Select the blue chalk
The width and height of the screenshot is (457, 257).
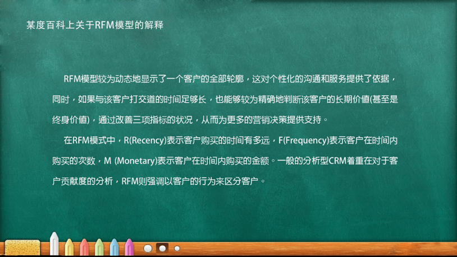(115, 247)
